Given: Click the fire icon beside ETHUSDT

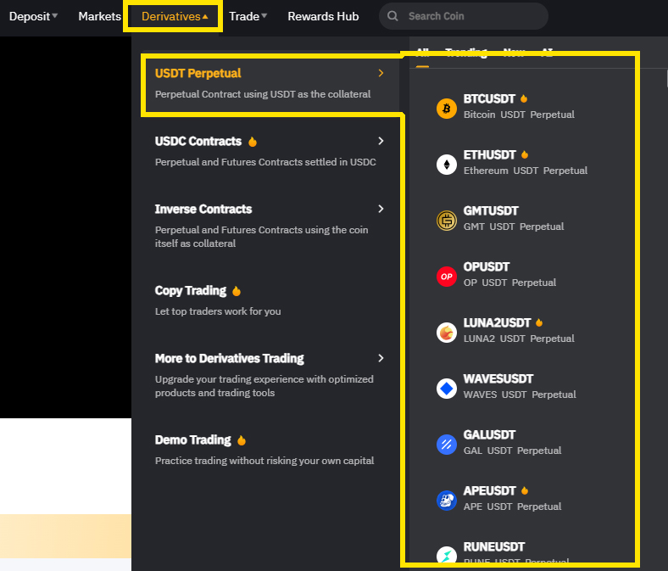Looking at the screenshot, I should point(525,154).
